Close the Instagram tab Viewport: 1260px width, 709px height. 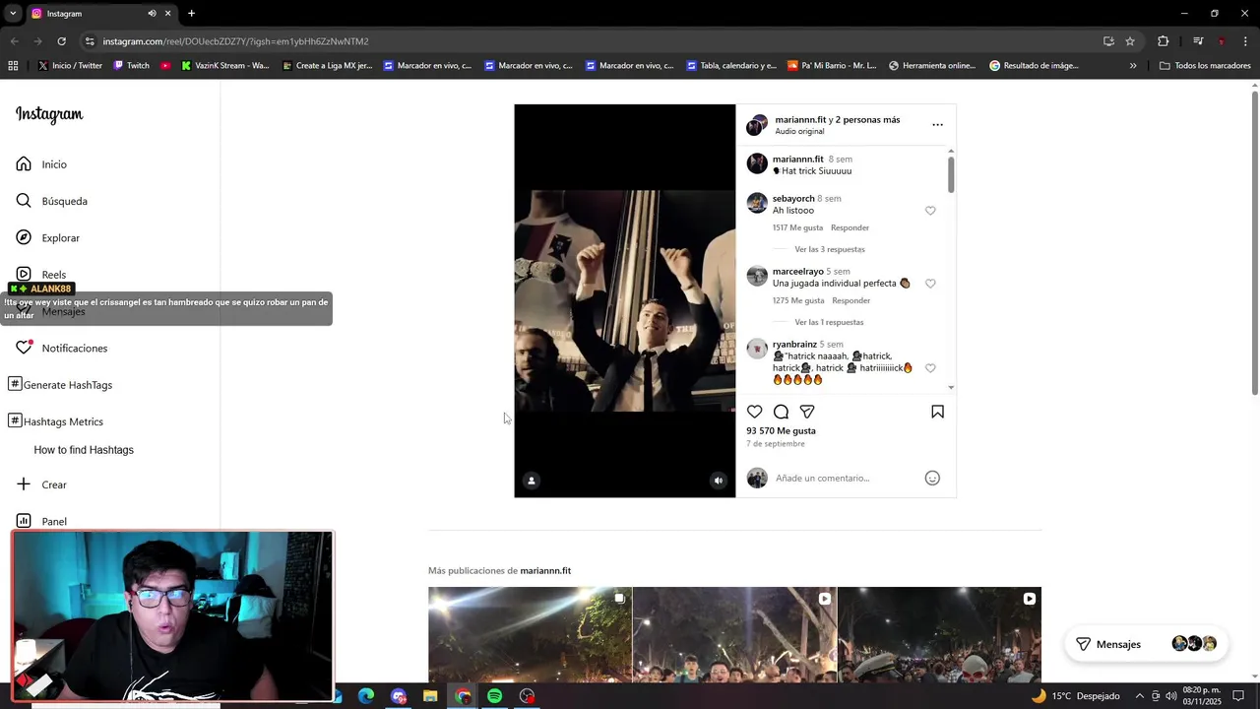(x=167, y=14)
